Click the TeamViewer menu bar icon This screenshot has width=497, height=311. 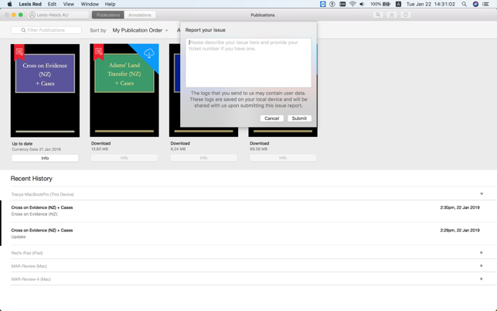coord(322,4)
